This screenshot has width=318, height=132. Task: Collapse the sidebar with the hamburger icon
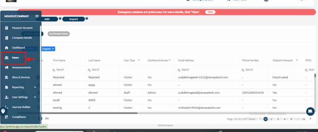[37, 16]
